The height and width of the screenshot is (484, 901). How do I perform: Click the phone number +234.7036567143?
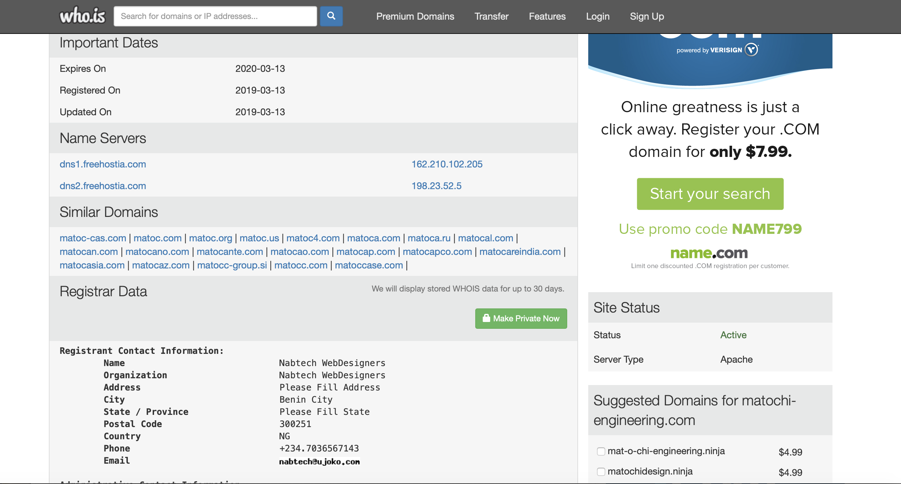pyautogui.click(x=319, y=448)
